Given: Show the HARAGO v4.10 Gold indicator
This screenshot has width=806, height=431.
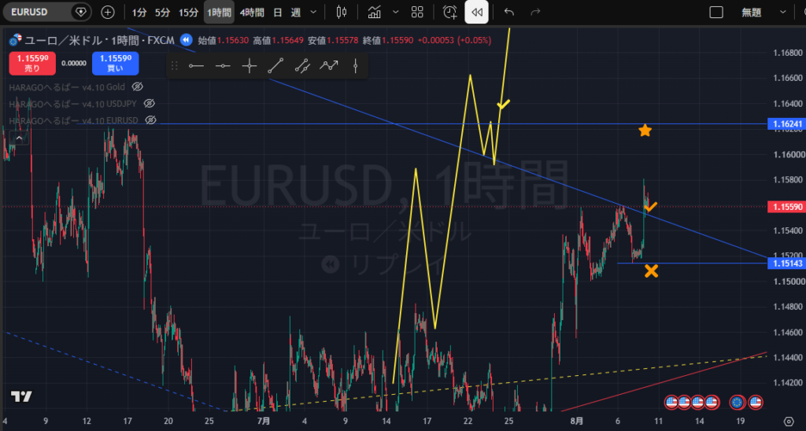Looking at the screenshot, I should 137,87.
